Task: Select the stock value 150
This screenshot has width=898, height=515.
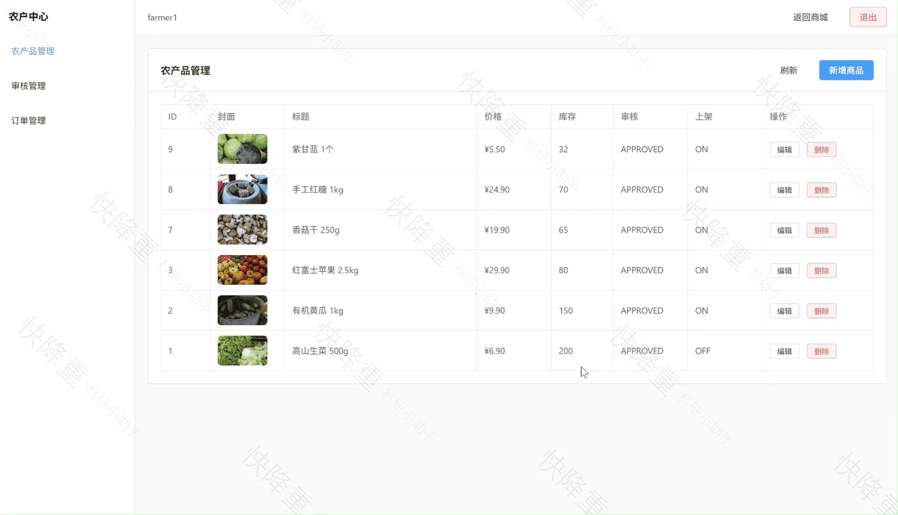Action: [566, 311]
